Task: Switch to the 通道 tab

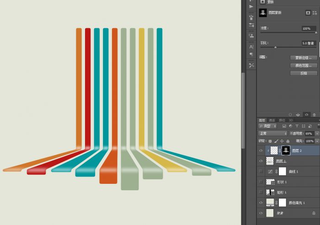Action: [272, 120]
